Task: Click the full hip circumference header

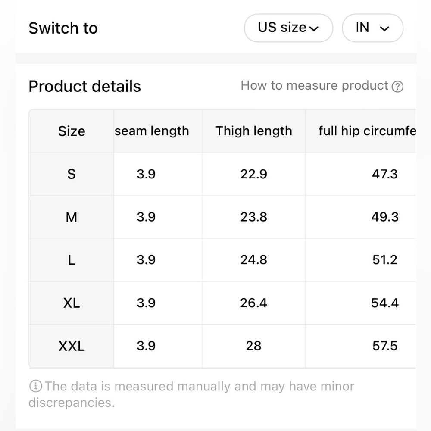Action: [367, 131]
